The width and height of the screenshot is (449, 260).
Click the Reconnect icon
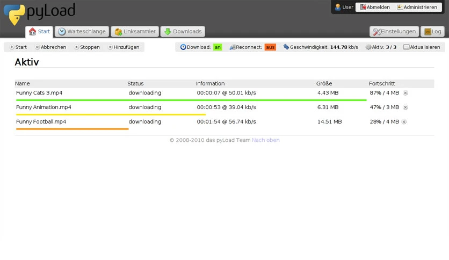(232, 47)
